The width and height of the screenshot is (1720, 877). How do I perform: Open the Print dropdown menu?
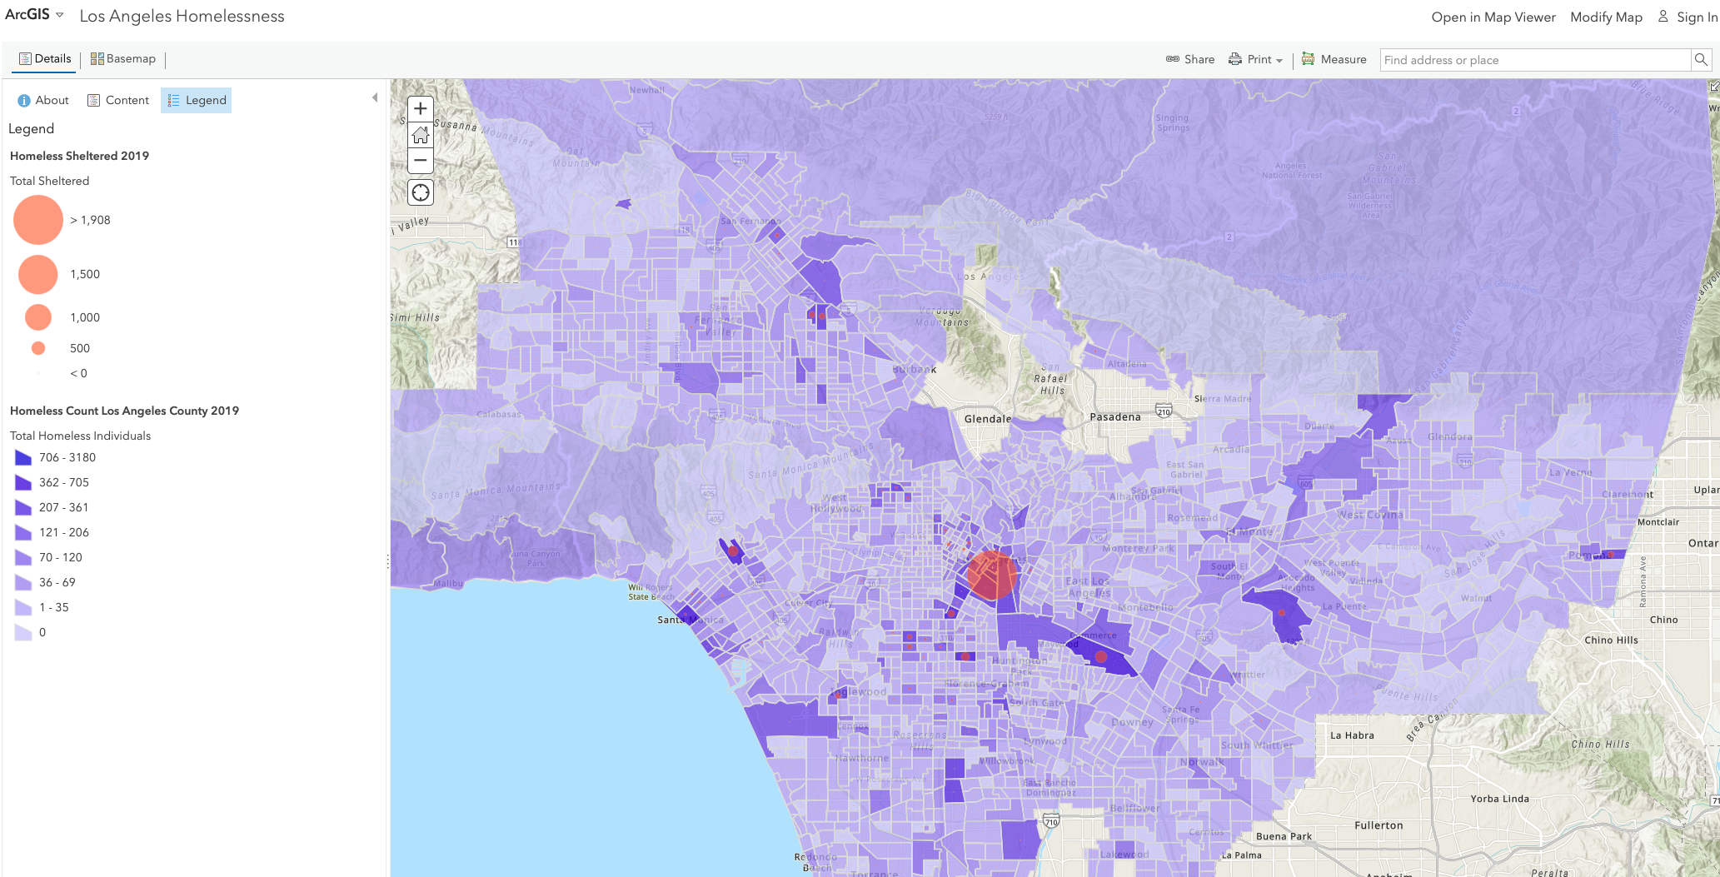tap(1256, 60)
